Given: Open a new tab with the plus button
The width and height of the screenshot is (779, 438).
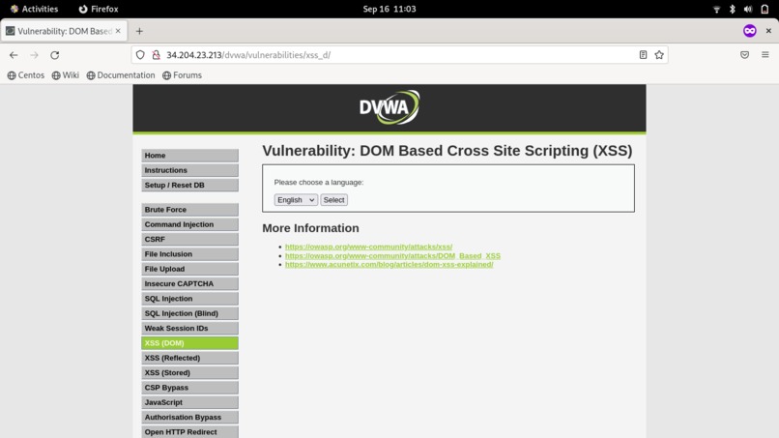Looking at the screenshot, I should pos(139,31).
